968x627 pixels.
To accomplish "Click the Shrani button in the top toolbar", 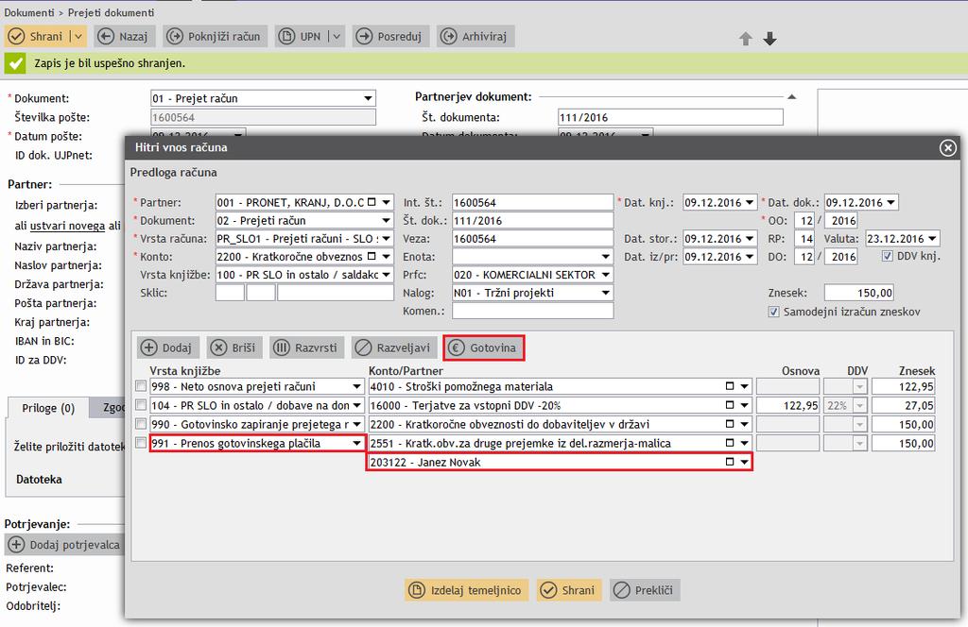I will pyautogui.click(x=37, y=37).
